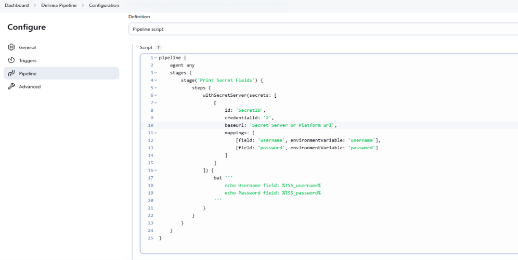Collapse the withSecretServer block on line 6
518x260 pixels.
(x=156, y=95)
